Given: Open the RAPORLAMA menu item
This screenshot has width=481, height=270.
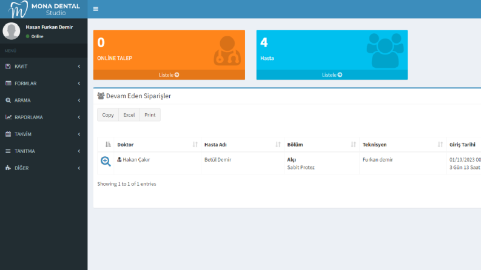Looking at the screenshot, I should pyautogui.click(x=44, y=117).
